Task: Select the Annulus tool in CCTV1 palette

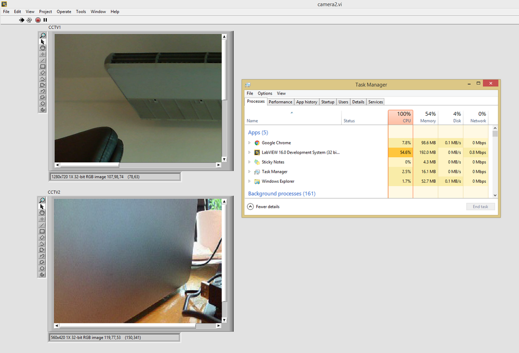Action: [43, 110]
